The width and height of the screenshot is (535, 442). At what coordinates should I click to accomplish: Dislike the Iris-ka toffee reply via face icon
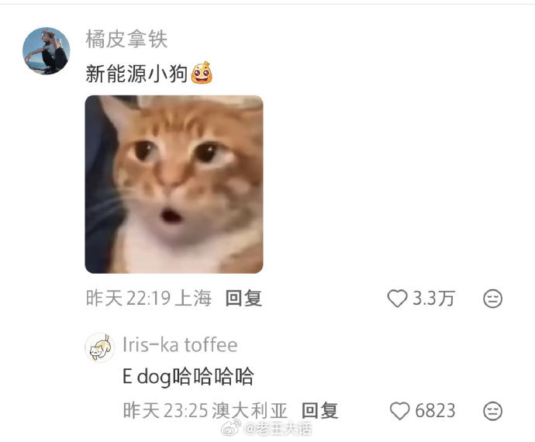tap(492, 411)
